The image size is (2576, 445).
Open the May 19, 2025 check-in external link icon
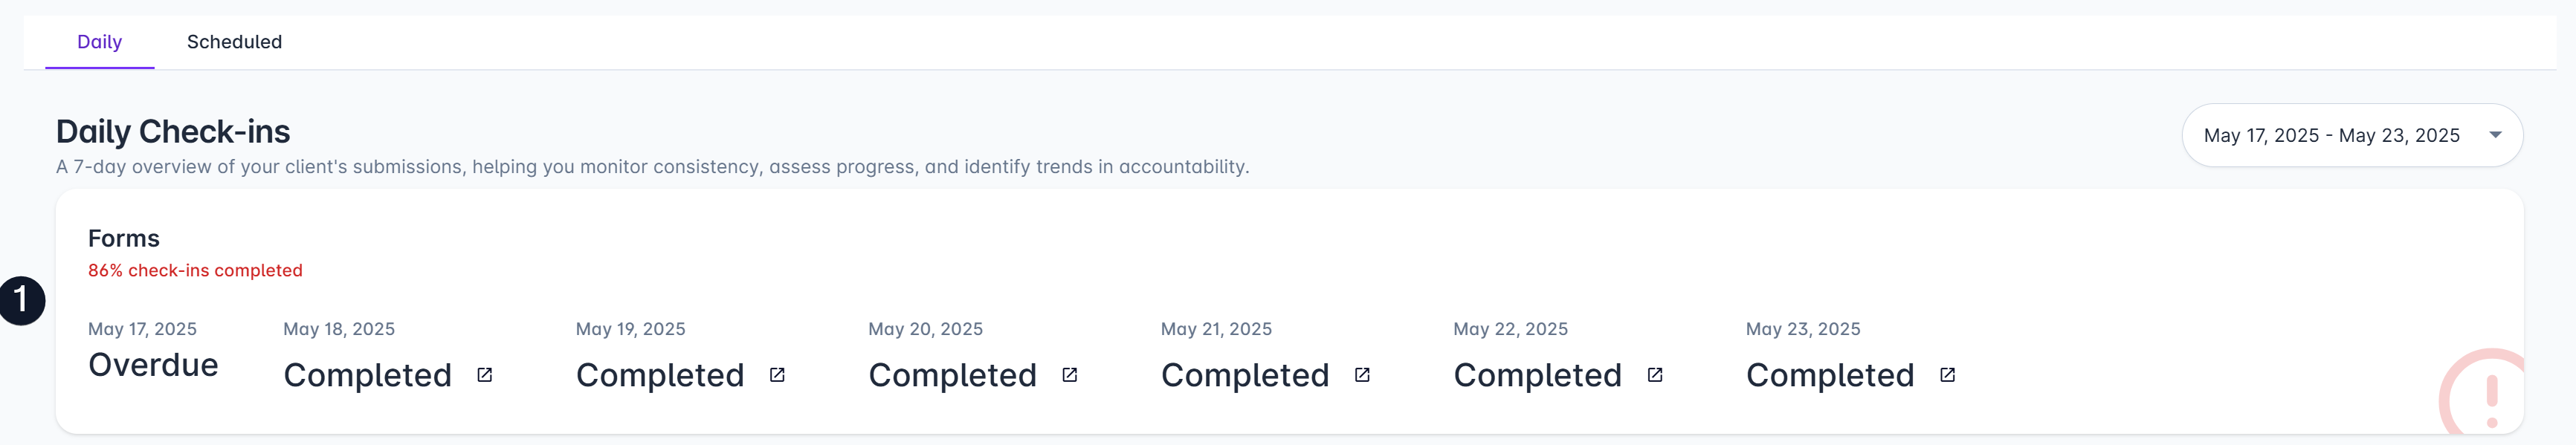[777, 375]
